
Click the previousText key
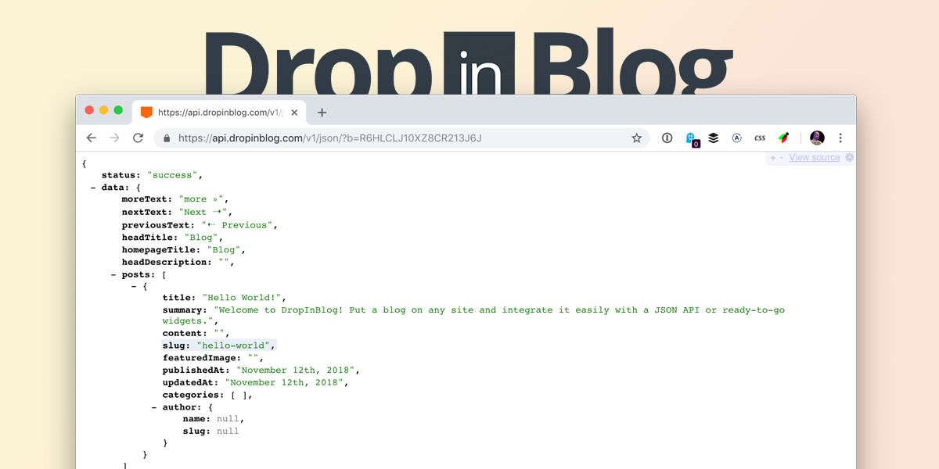click(x=159, y=225)
